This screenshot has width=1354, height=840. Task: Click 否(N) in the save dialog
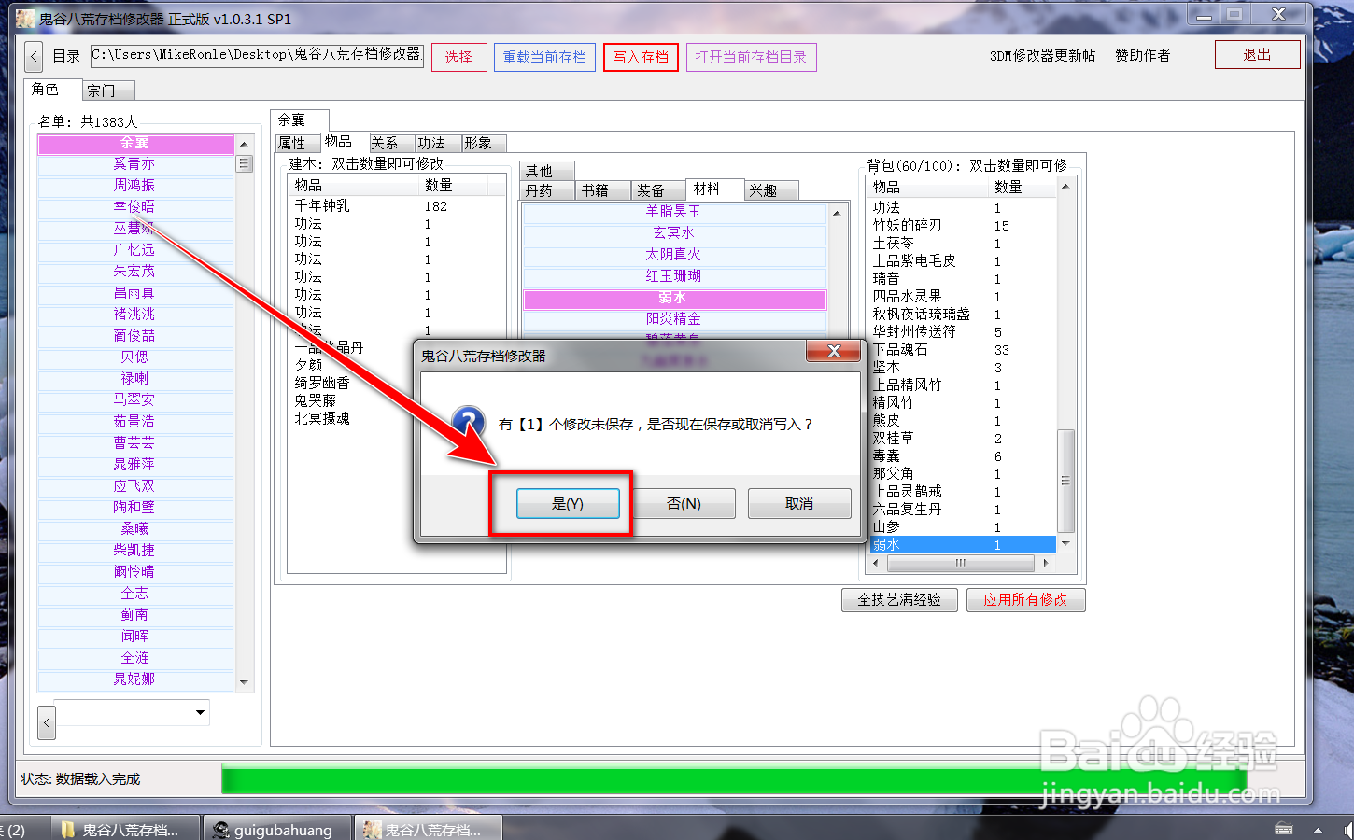pyautogui.click(x=684, y=503)
